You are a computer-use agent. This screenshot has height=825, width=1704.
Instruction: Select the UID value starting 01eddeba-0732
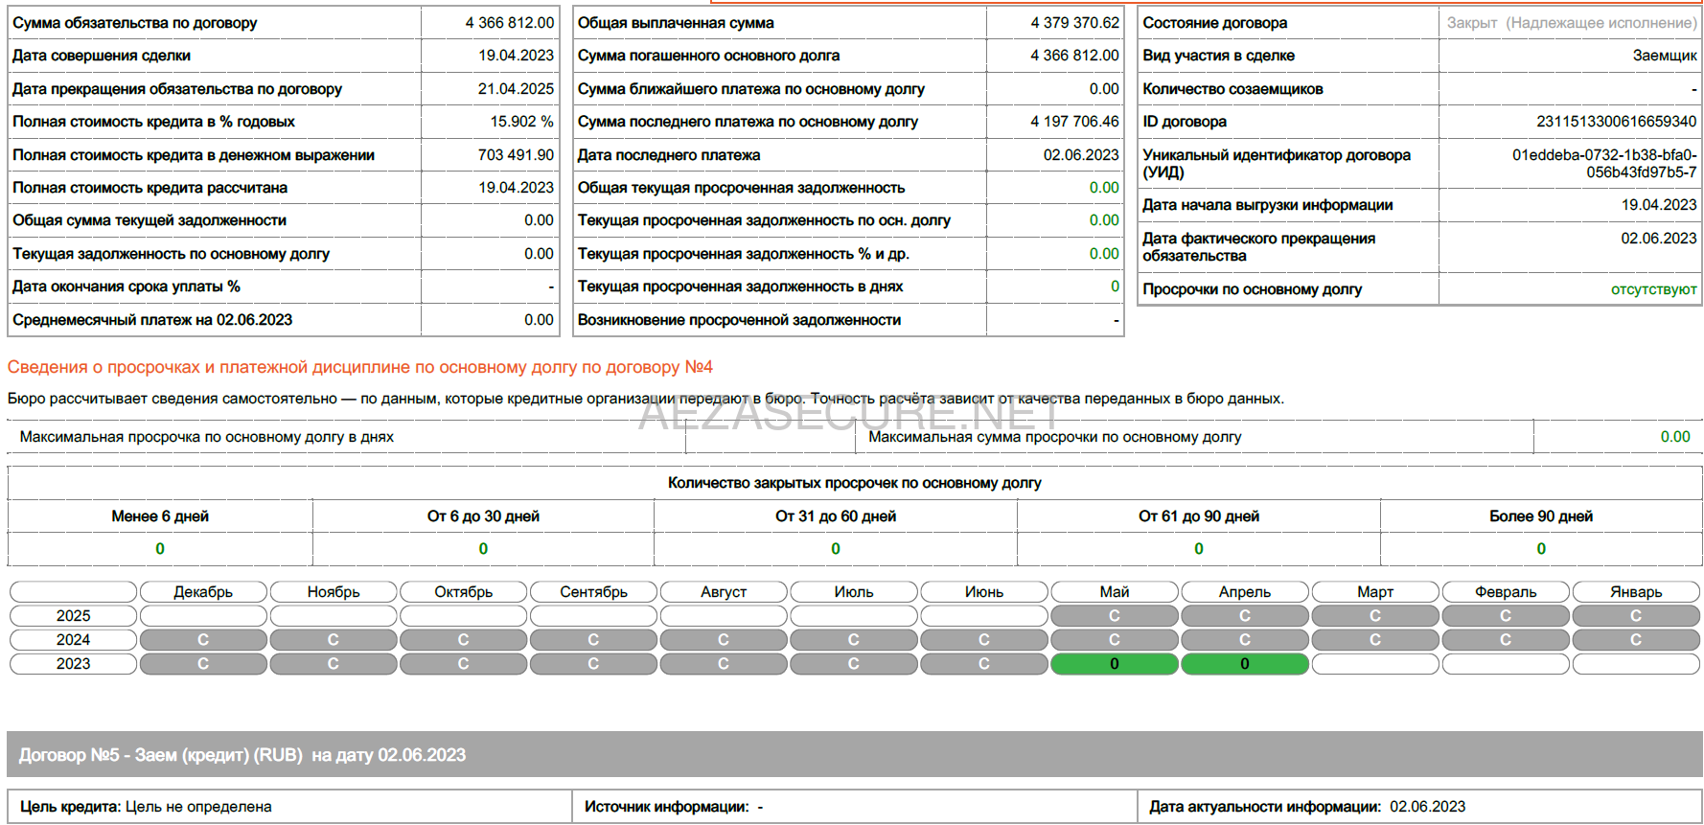click(x=1604, y=164)
